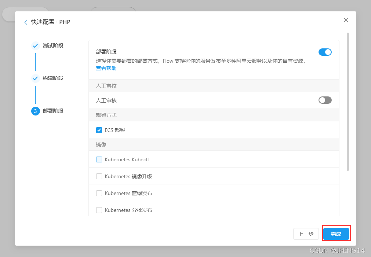Click the 部署方式 section header
This screenshot has width=371, height=257.
(214, 115)
